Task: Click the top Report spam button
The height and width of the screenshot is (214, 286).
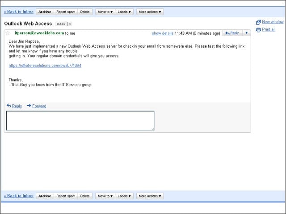Action: 66,12
